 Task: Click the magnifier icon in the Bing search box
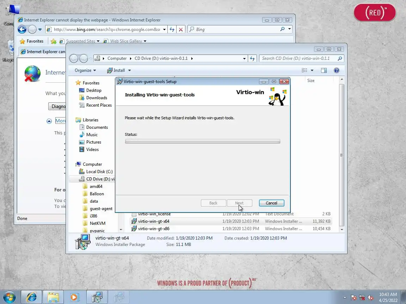(x=282, y=29)
